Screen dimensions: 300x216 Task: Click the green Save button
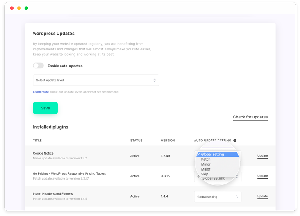pyautogui.click(x=45, y=108)
